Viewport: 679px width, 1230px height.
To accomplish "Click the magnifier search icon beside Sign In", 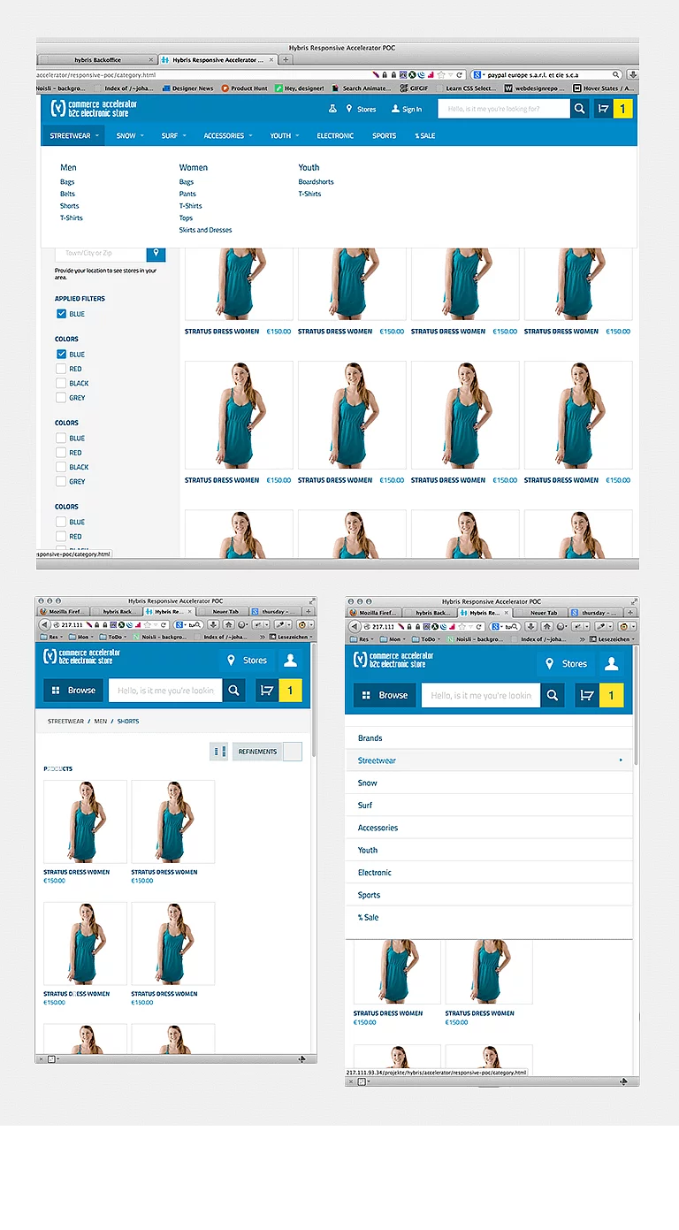I will click(579, 109).
